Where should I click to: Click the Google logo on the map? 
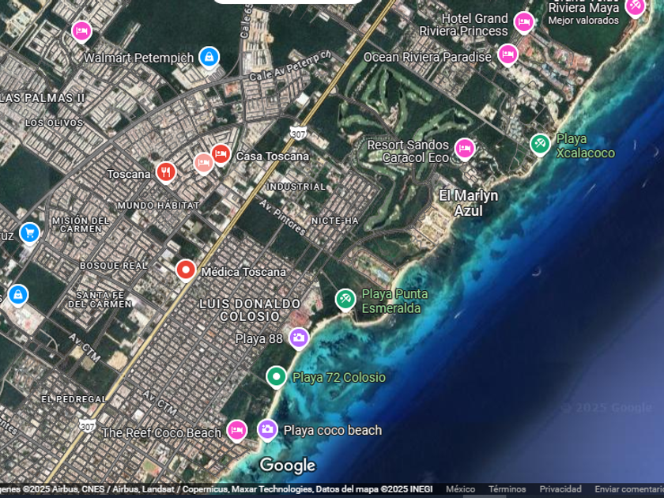click(x=288, y=465)
